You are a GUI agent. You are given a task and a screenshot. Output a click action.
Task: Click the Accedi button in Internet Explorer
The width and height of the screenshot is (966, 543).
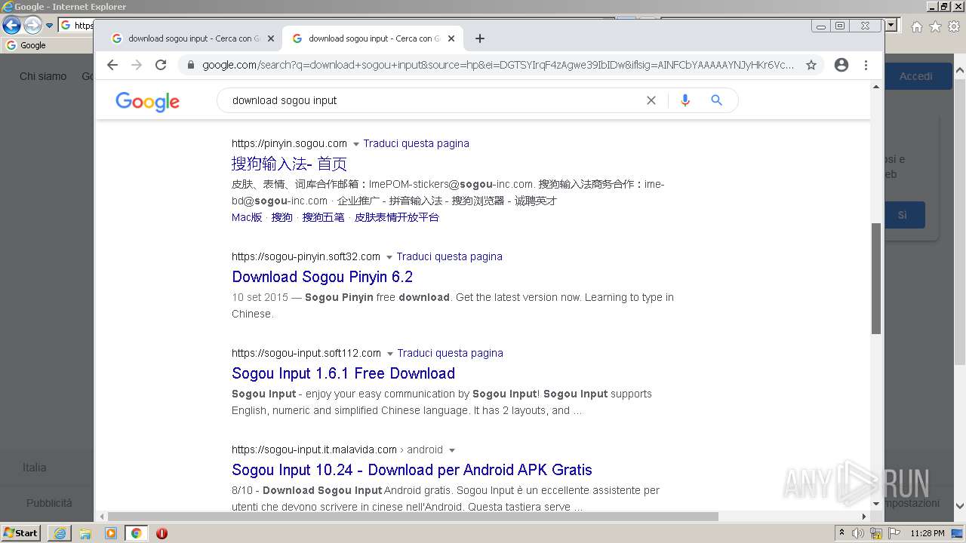[x=916, y=76]
